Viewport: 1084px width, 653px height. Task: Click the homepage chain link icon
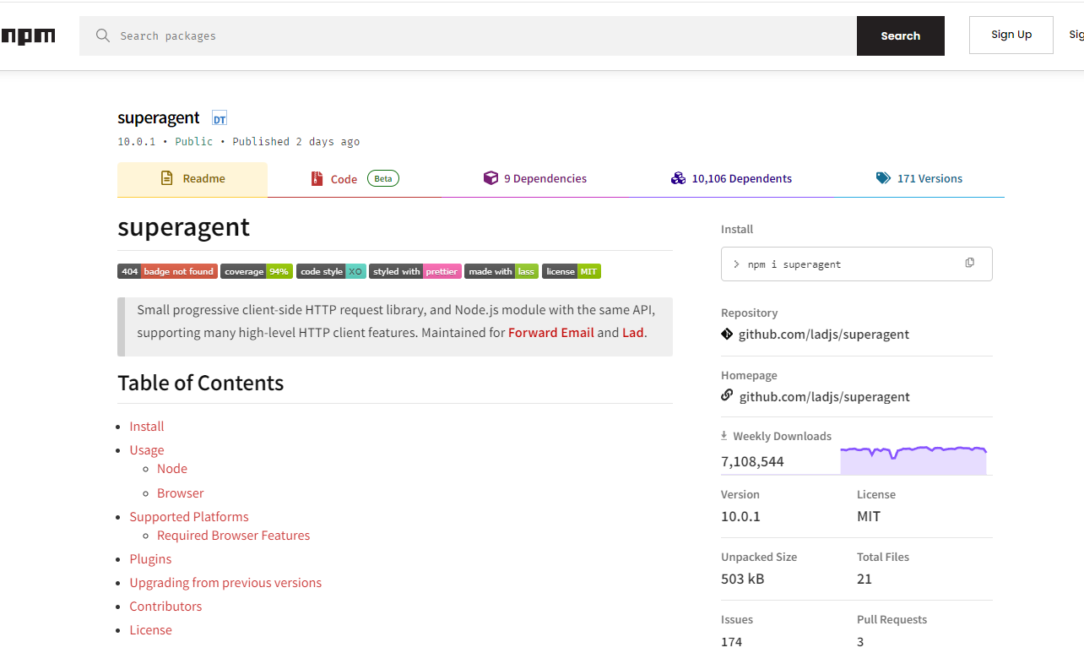(727, 395)
